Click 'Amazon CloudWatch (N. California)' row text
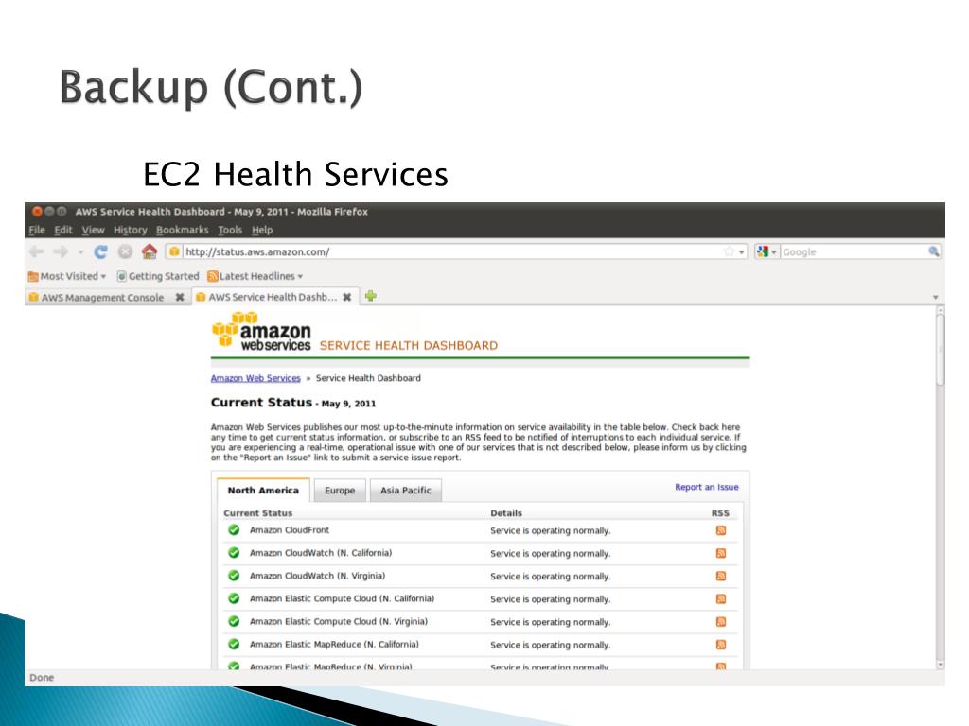969x726 pixels. click(321, 552)
